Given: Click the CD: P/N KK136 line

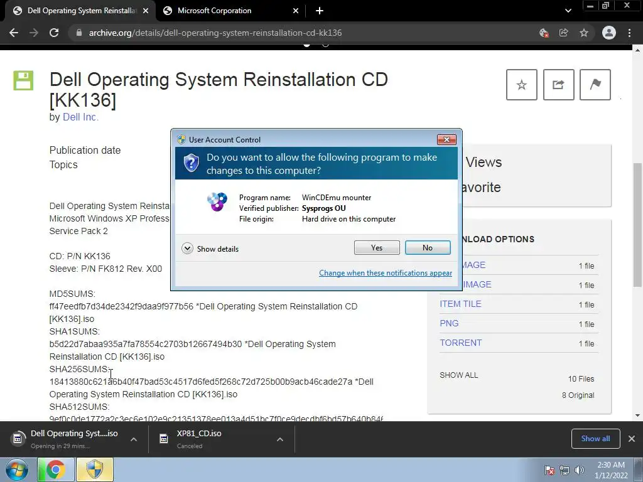Looking at the screenshot, I should 80,256.
